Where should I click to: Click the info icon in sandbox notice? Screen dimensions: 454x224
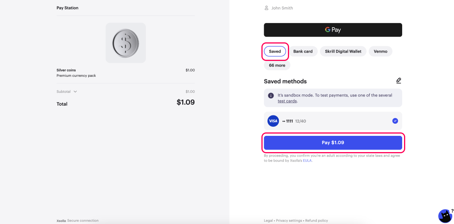coord(271,95)
